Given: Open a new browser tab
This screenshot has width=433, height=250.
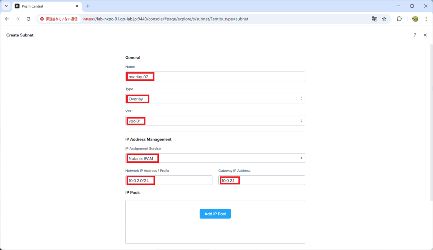Looking at the screenshot, I should [x=88, y=6].
